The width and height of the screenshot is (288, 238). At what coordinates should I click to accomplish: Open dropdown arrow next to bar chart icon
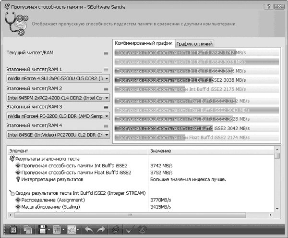tap(63, 230)
